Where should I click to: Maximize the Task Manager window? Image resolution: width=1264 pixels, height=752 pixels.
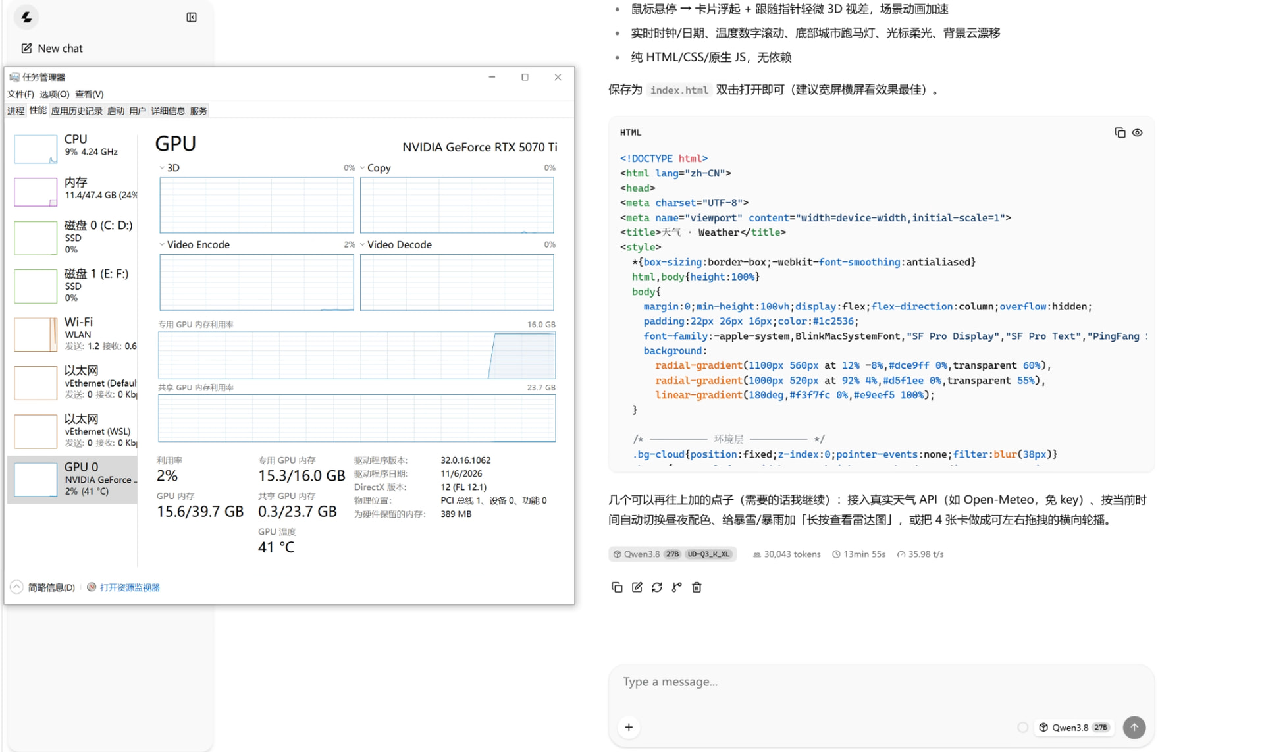point(525,77)
